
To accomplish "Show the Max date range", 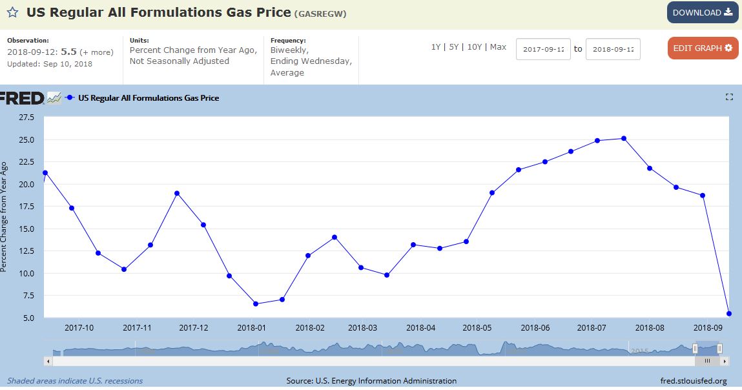I will pos(498,47).
